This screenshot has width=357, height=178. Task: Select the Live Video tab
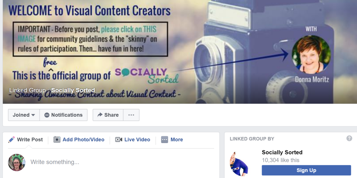tap(132, 140)
